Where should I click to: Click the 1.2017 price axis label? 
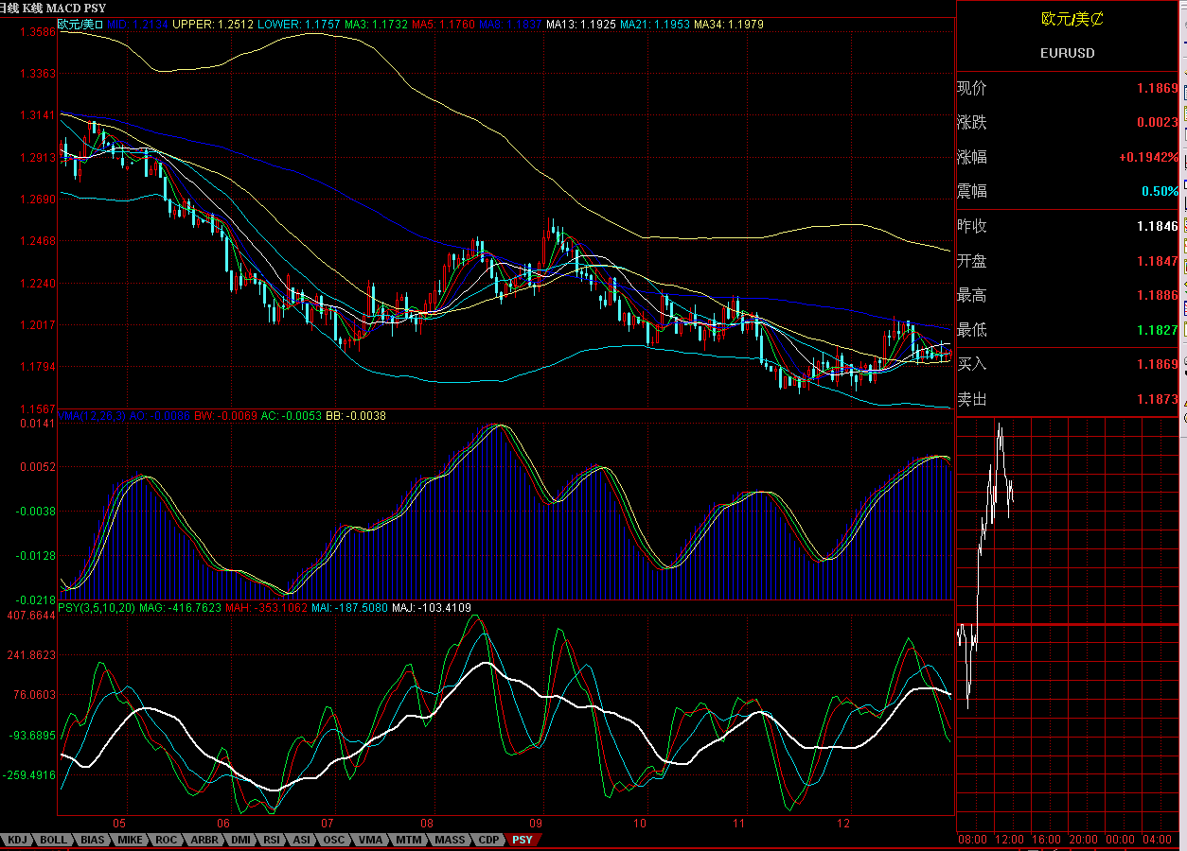click(37, 325)
